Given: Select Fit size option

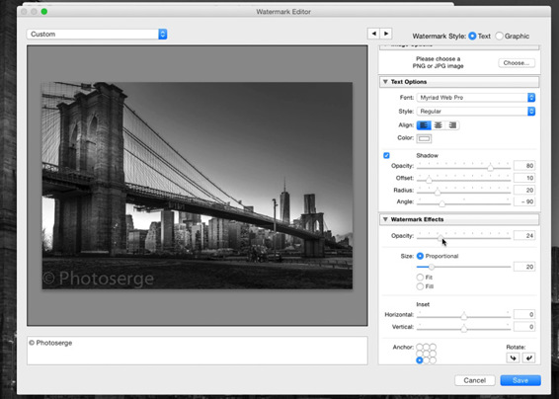Looking at the screenshot, I should click(x=420, y=278).
